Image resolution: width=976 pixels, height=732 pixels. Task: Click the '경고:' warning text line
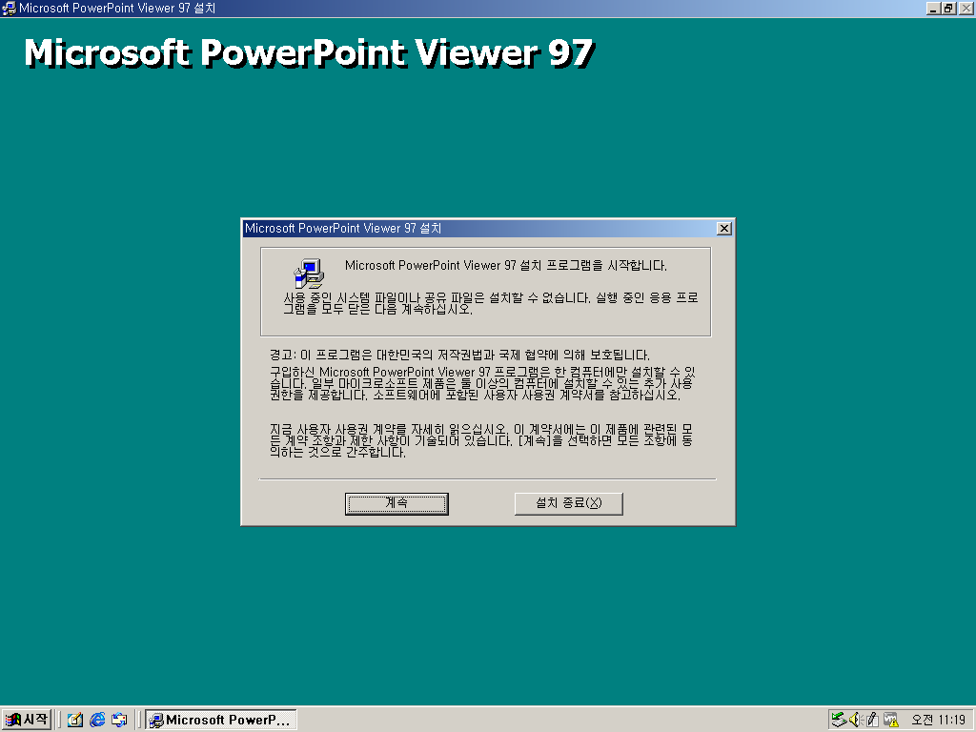459,355
